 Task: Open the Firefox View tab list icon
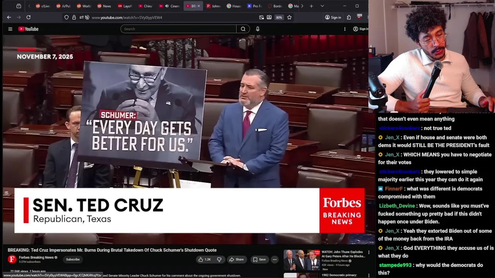click(19, 6)
